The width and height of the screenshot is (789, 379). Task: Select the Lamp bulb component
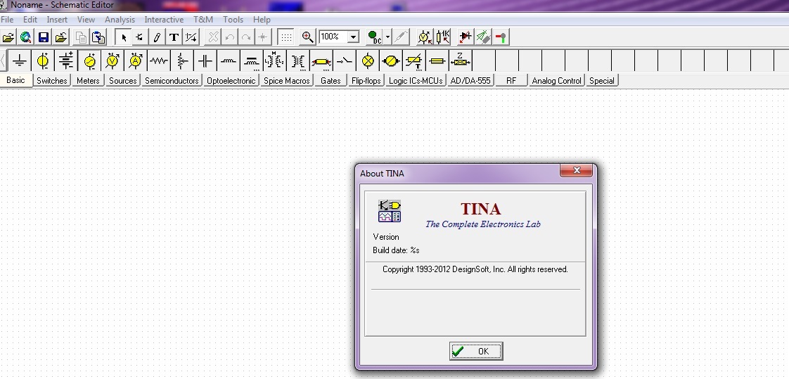tap(368, 61)
